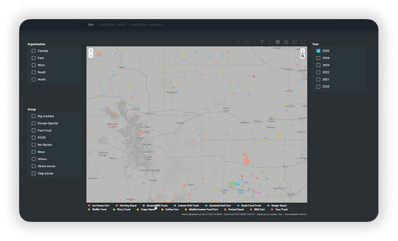The image size is (398, 241).
Task: Select the Geo tab
Action: [91, 25]
